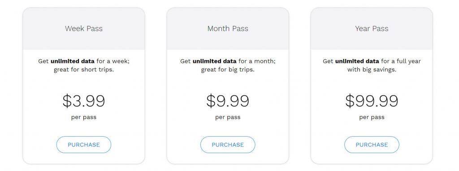
Task: Click 'per pass' under $3.99
Action: click(84, 117)
